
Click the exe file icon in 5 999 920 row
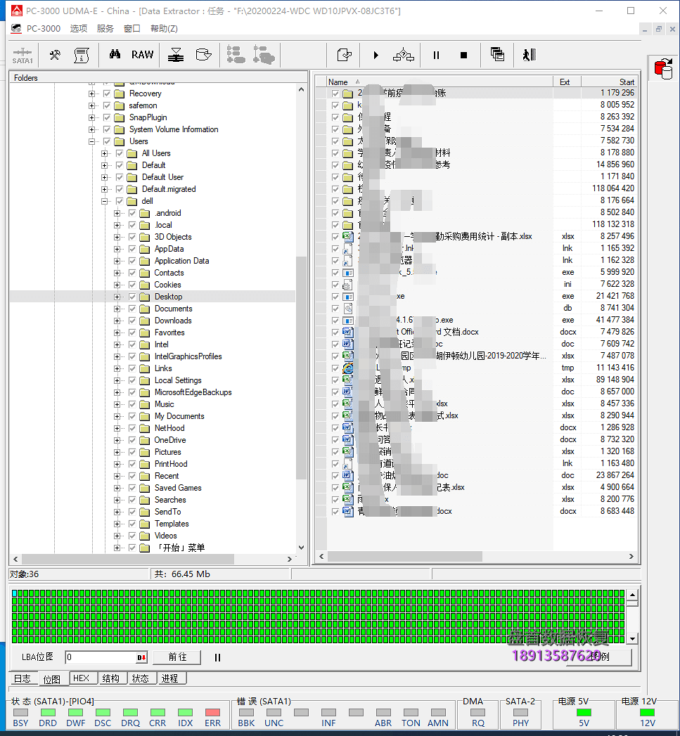(348, 272)
